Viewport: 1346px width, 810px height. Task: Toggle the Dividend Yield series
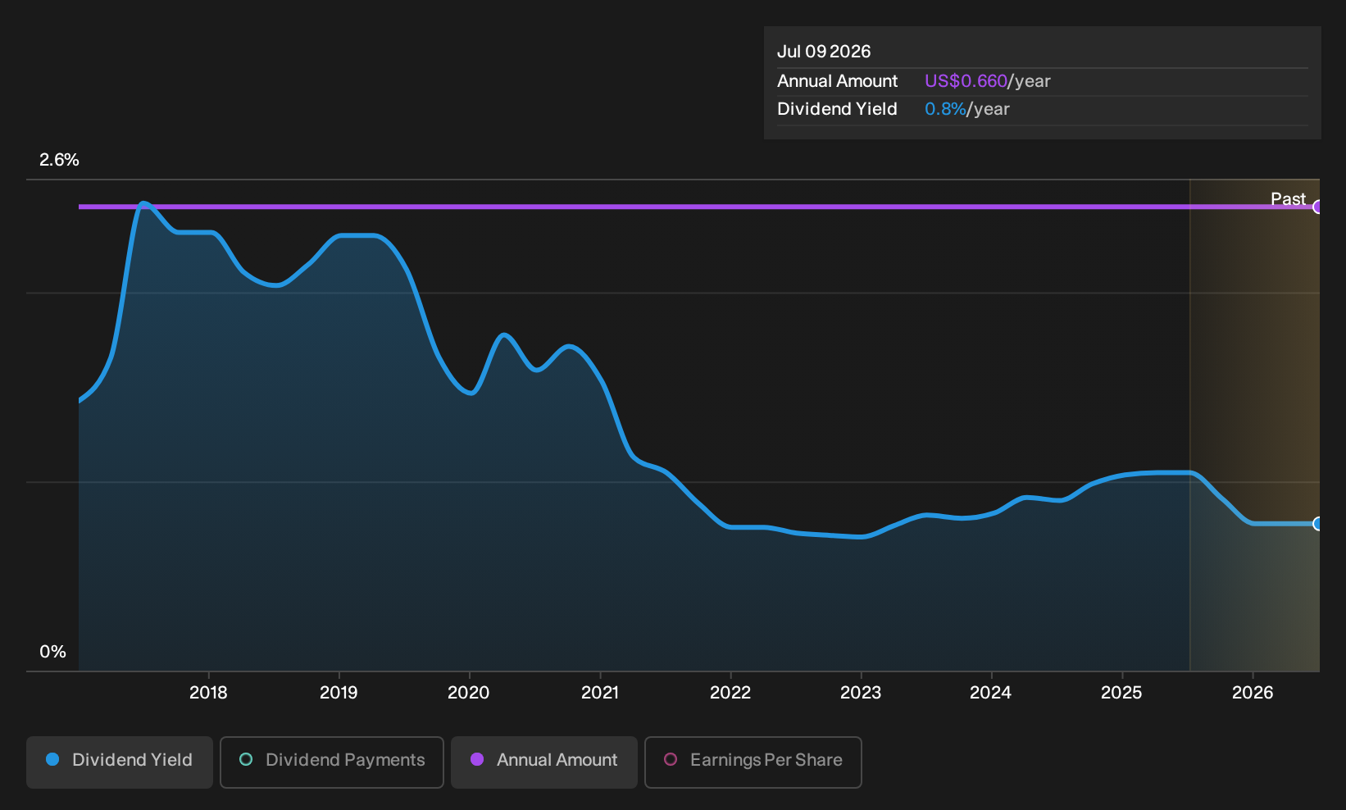click(120, 762)
